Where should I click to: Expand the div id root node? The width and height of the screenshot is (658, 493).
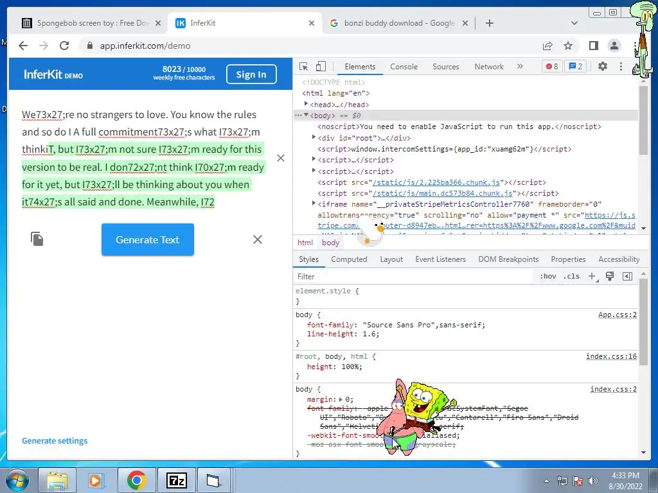[314, 137]
